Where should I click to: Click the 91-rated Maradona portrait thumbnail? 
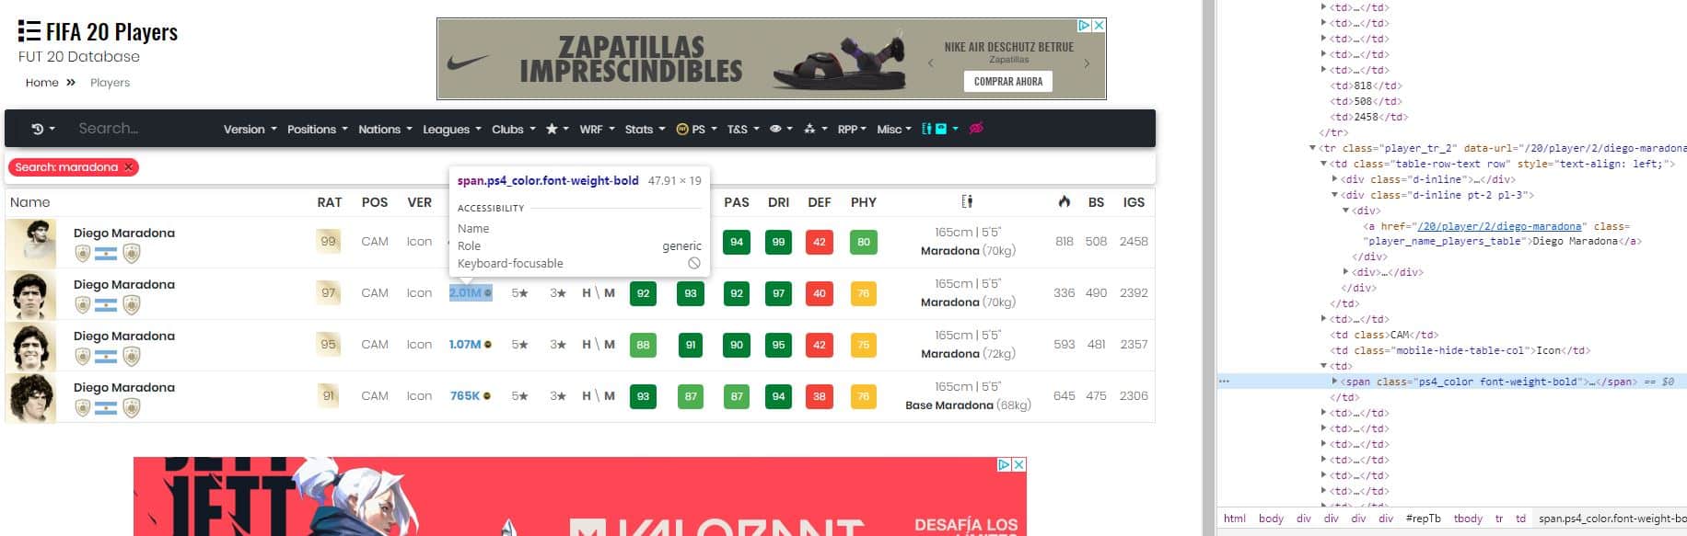tap(32, 397)
